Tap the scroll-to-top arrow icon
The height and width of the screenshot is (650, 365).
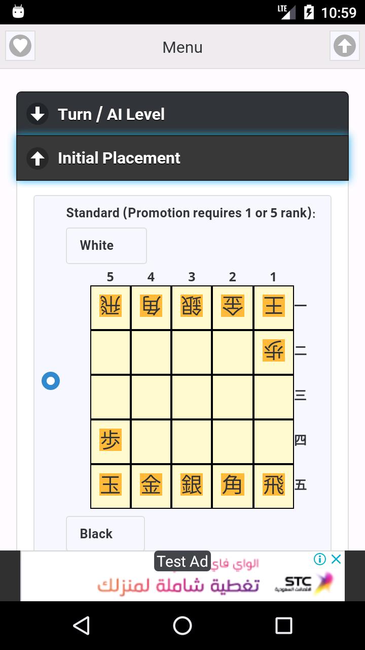(x=345, y=46)
